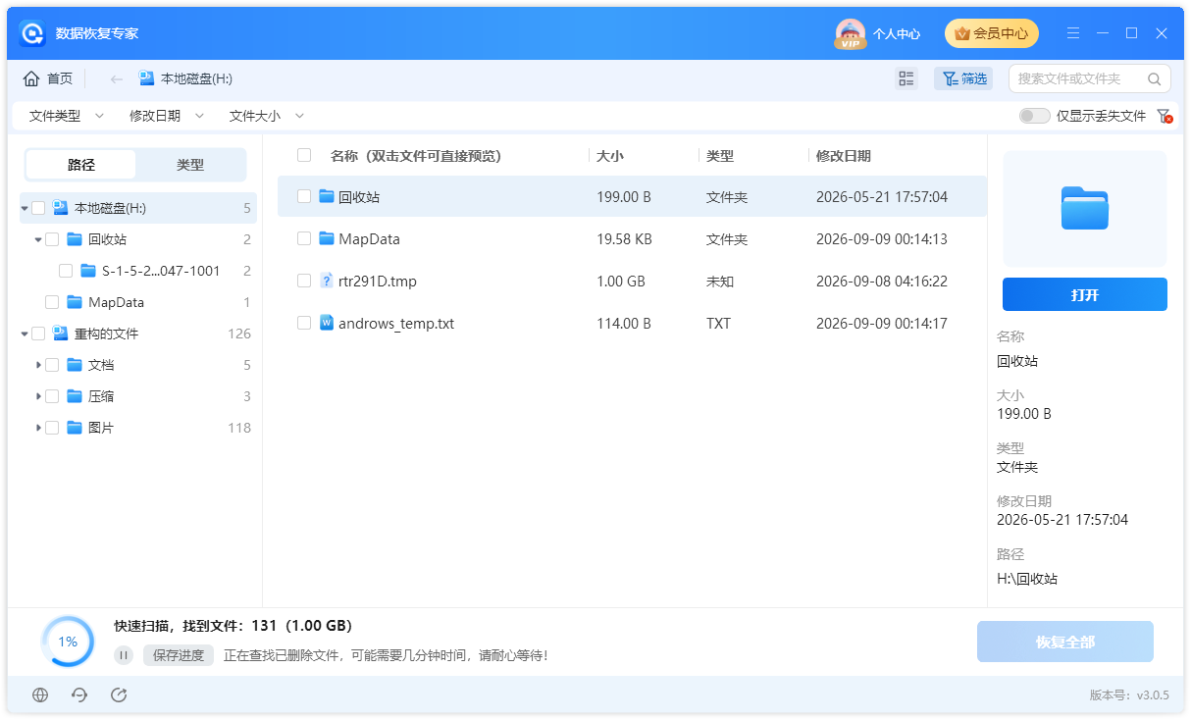
Task: Check 重构的文件 checkbox in tree
Action: pyautogui.click(x=38, y=334)
